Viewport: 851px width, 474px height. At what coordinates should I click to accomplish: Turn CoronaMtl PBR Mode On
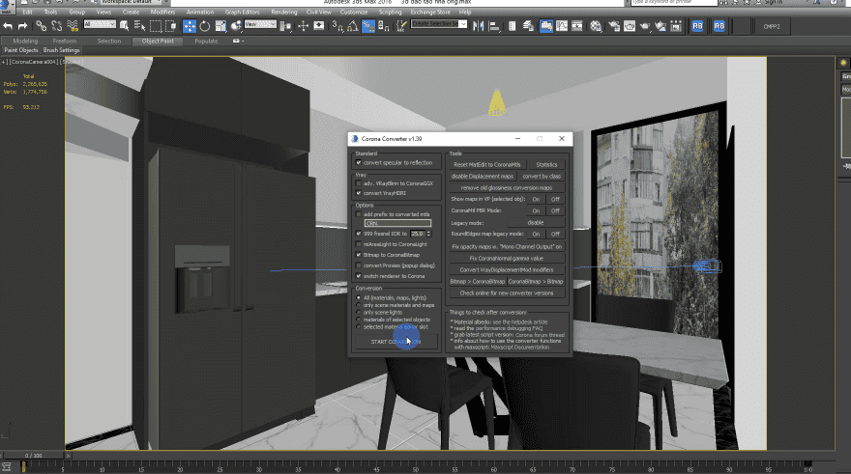[x=536, y=210]
